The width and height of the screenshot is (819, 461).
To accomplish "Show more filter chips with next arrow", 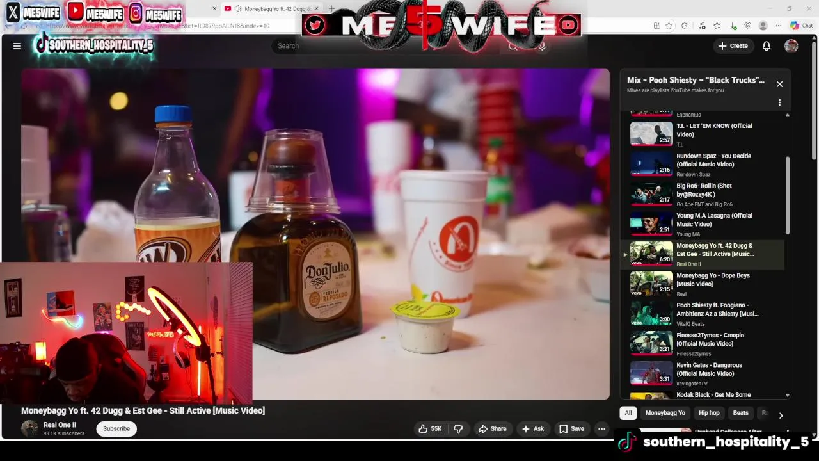I will tap(781, 415).
